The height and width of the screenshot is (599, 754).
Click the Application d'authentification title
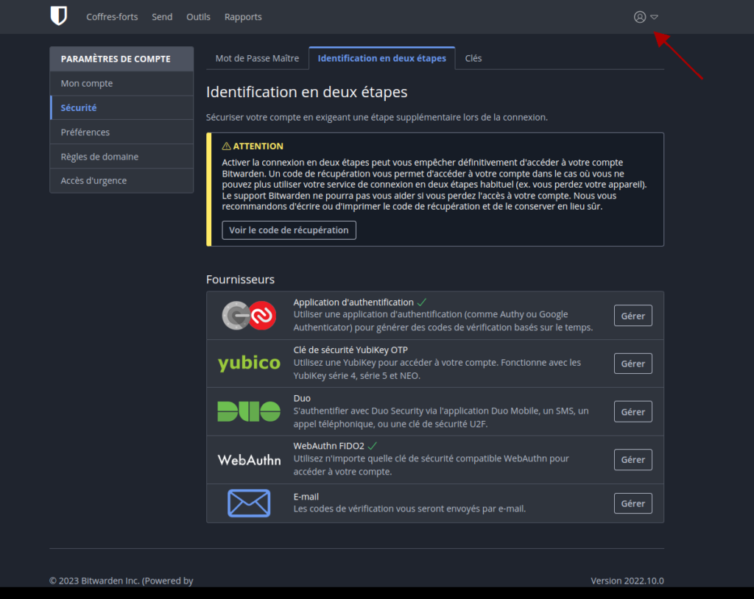353,302
